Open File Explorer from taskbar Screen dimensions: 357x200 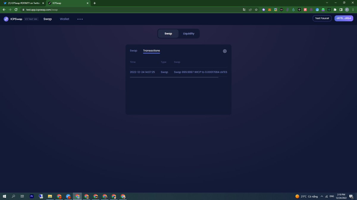(50, 196)
